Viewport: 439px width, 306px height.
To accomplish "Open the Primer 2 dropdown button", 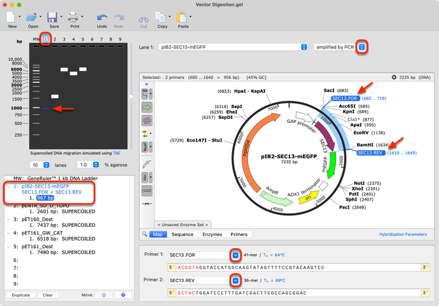I will (x=236, y=280).
